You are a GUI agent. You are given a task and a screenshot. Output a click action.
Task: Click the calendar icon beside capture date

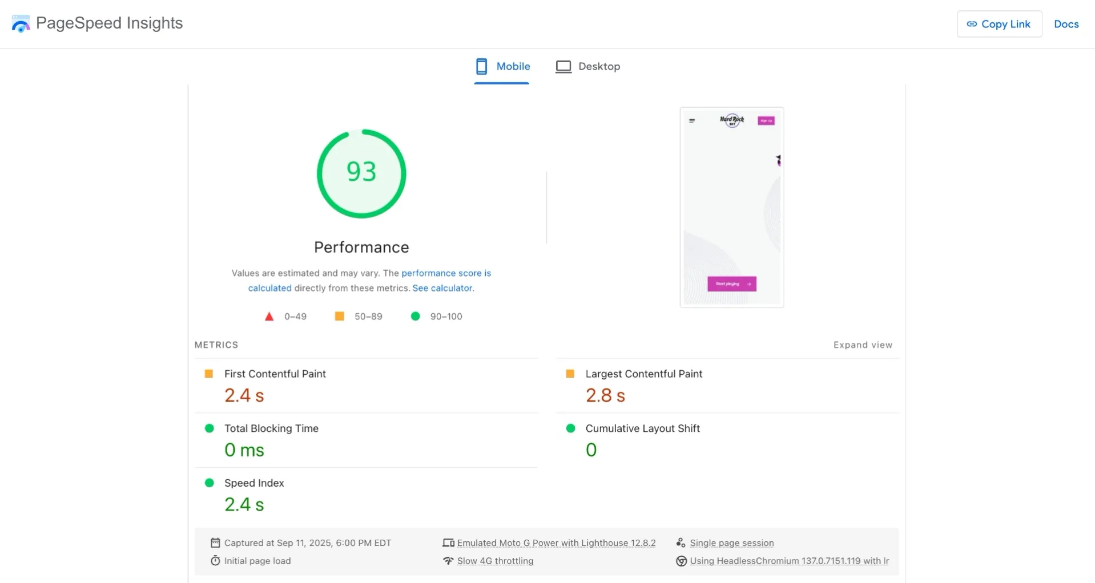point(215,543)
